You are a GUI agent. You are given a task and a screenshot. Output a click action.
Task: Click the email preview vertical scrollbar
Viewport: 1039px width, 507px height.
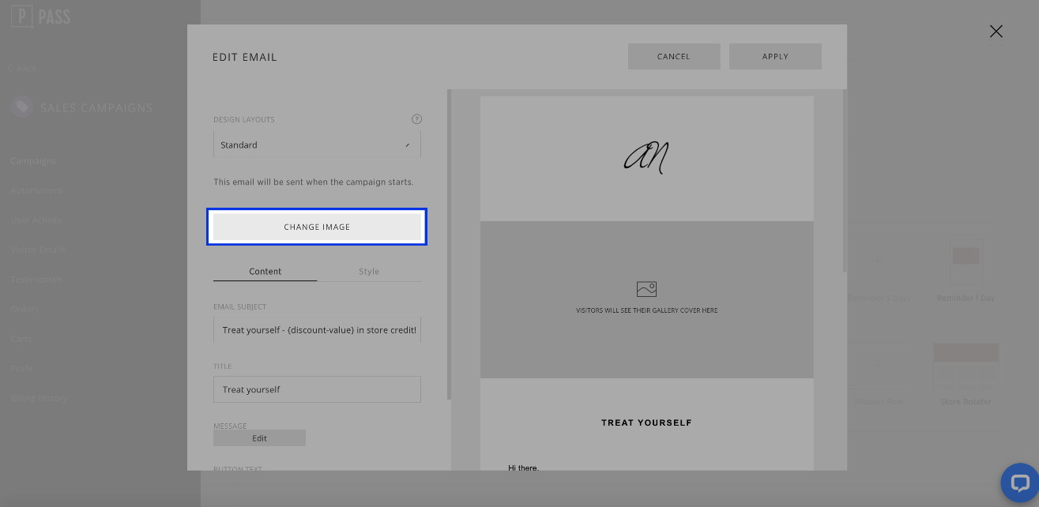(x=845, y=181)
